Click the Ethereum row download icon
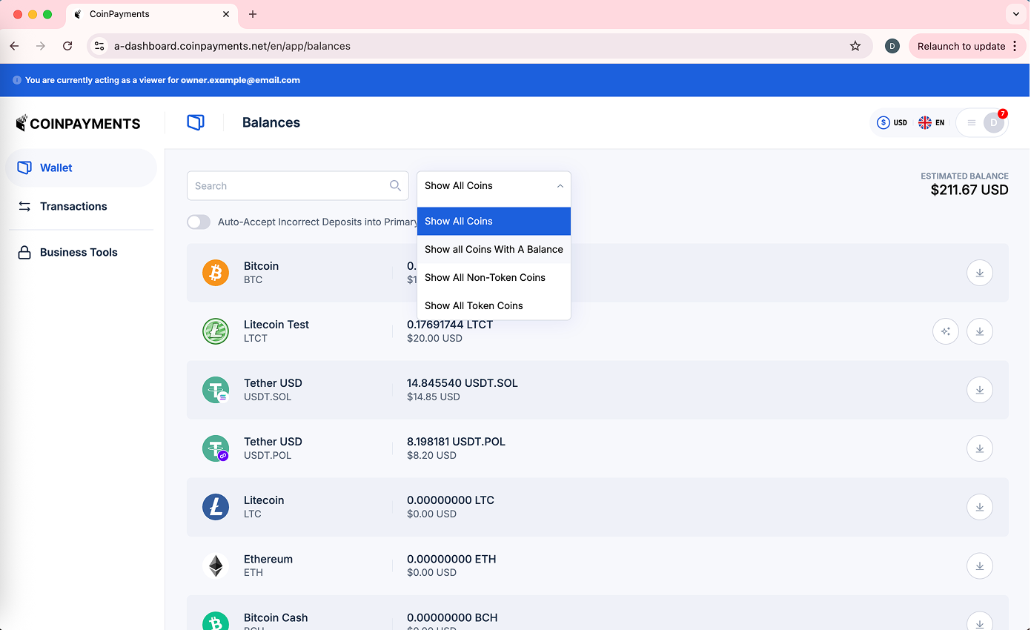 coord(979,566)
